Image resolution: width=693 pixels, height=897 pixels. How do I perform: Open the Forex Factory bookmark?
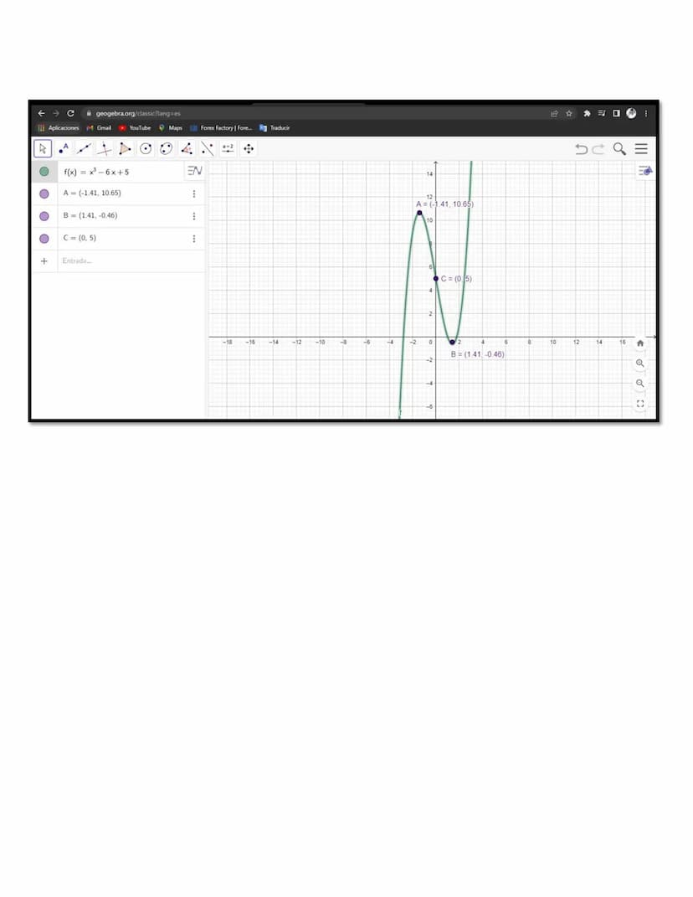pos(221,127)
